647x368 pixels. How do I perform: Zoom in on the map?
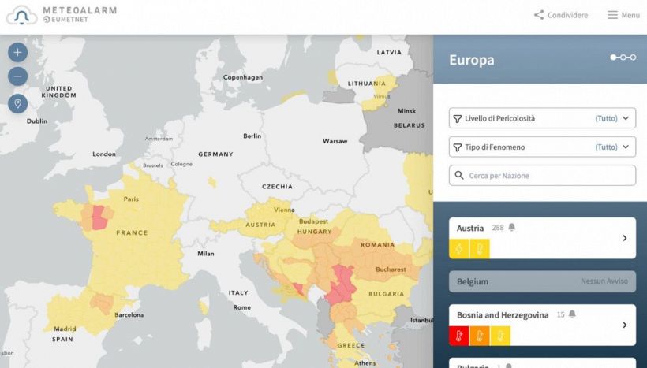click(x=17, y=53)
